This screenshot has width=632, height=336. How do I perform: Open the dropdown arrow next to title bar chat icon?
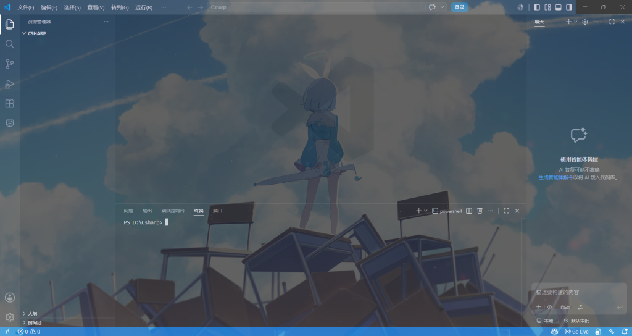coord(442,7)
